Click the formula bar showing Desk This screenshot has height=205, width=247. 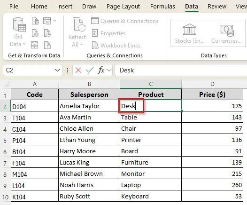click(x=181, y=70)
